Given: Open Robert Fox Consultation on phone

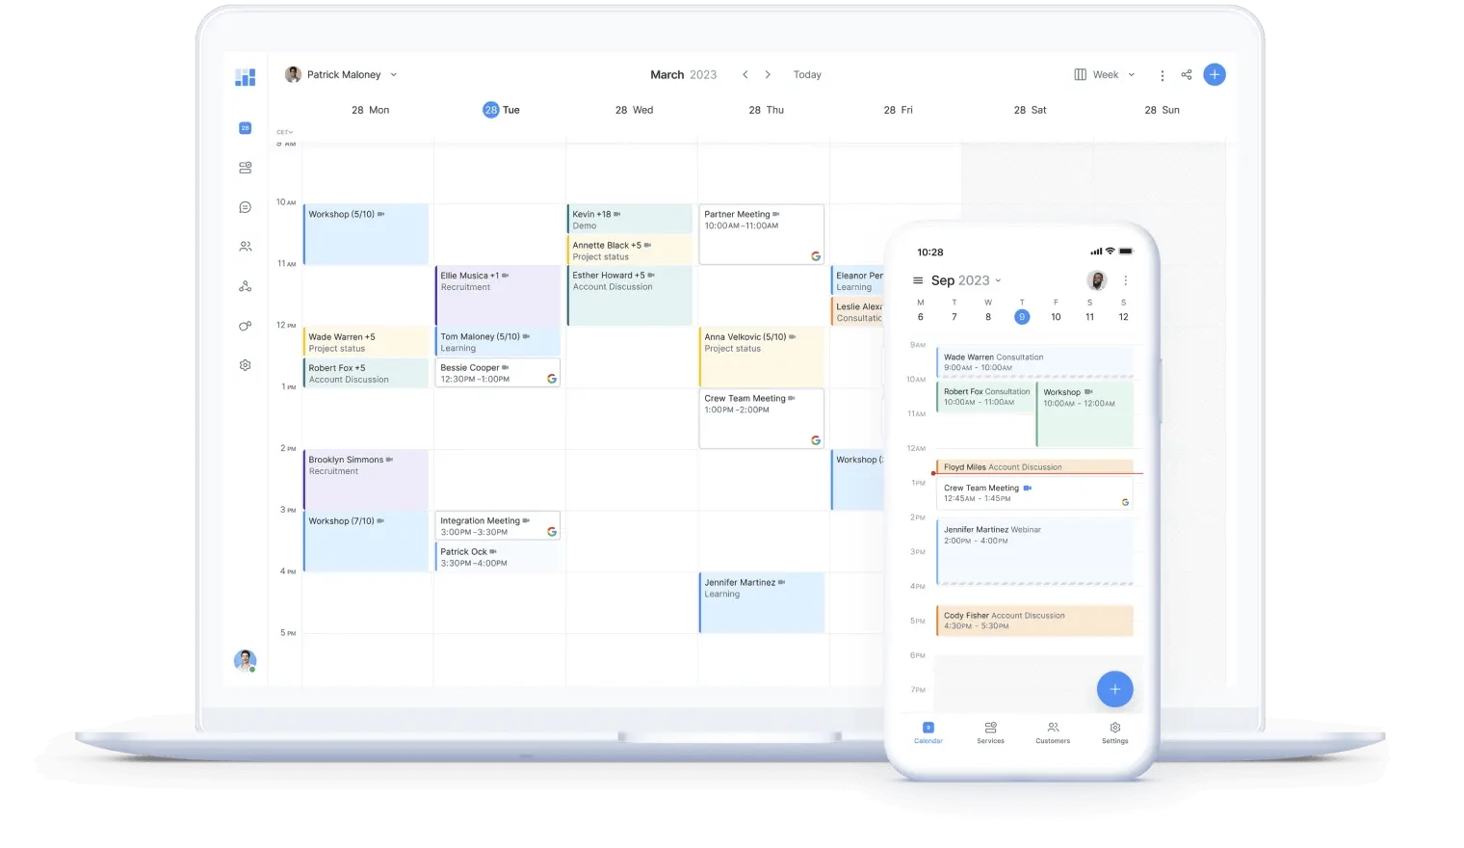Looking at the screenshot, I should pyautogui.click(x=984, y=396).
